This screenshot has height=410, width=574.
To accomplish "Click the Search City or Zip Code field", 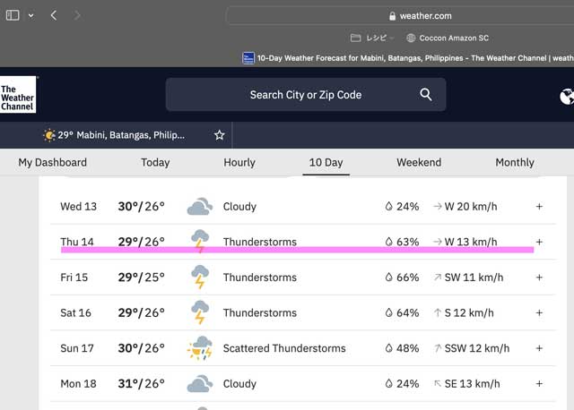I will [305, 95].
